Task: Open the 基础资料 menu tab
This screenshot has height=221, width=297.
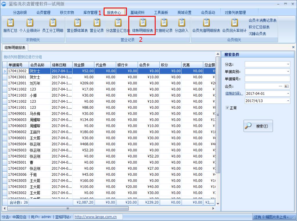Action: (137, 12)
